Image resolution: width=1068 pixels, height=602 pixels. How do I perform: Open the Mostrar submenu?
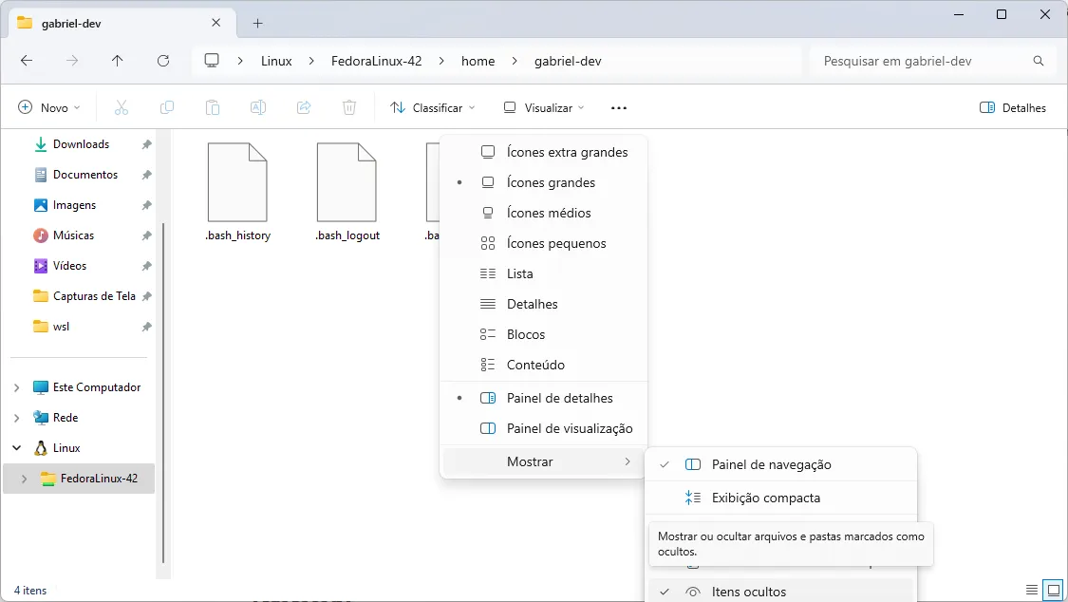click(x=544, y=461)
